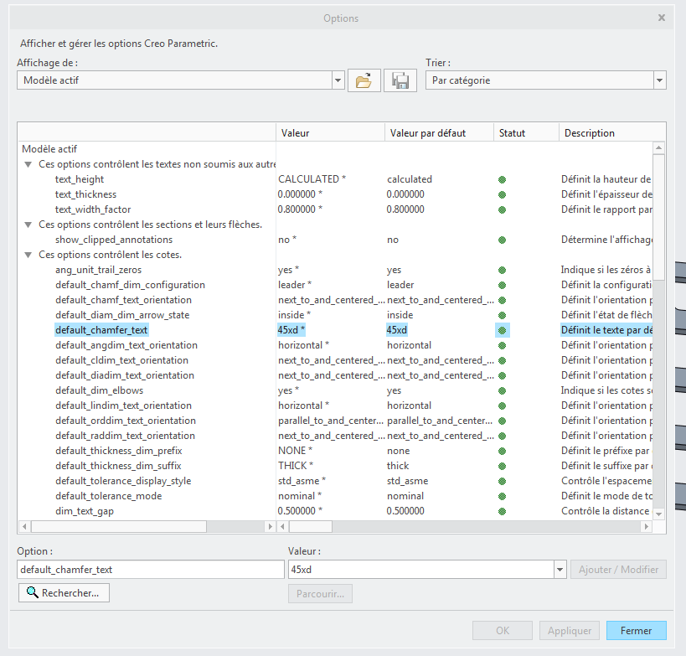Click the THICK * value cell

click(x=296, y=466)
